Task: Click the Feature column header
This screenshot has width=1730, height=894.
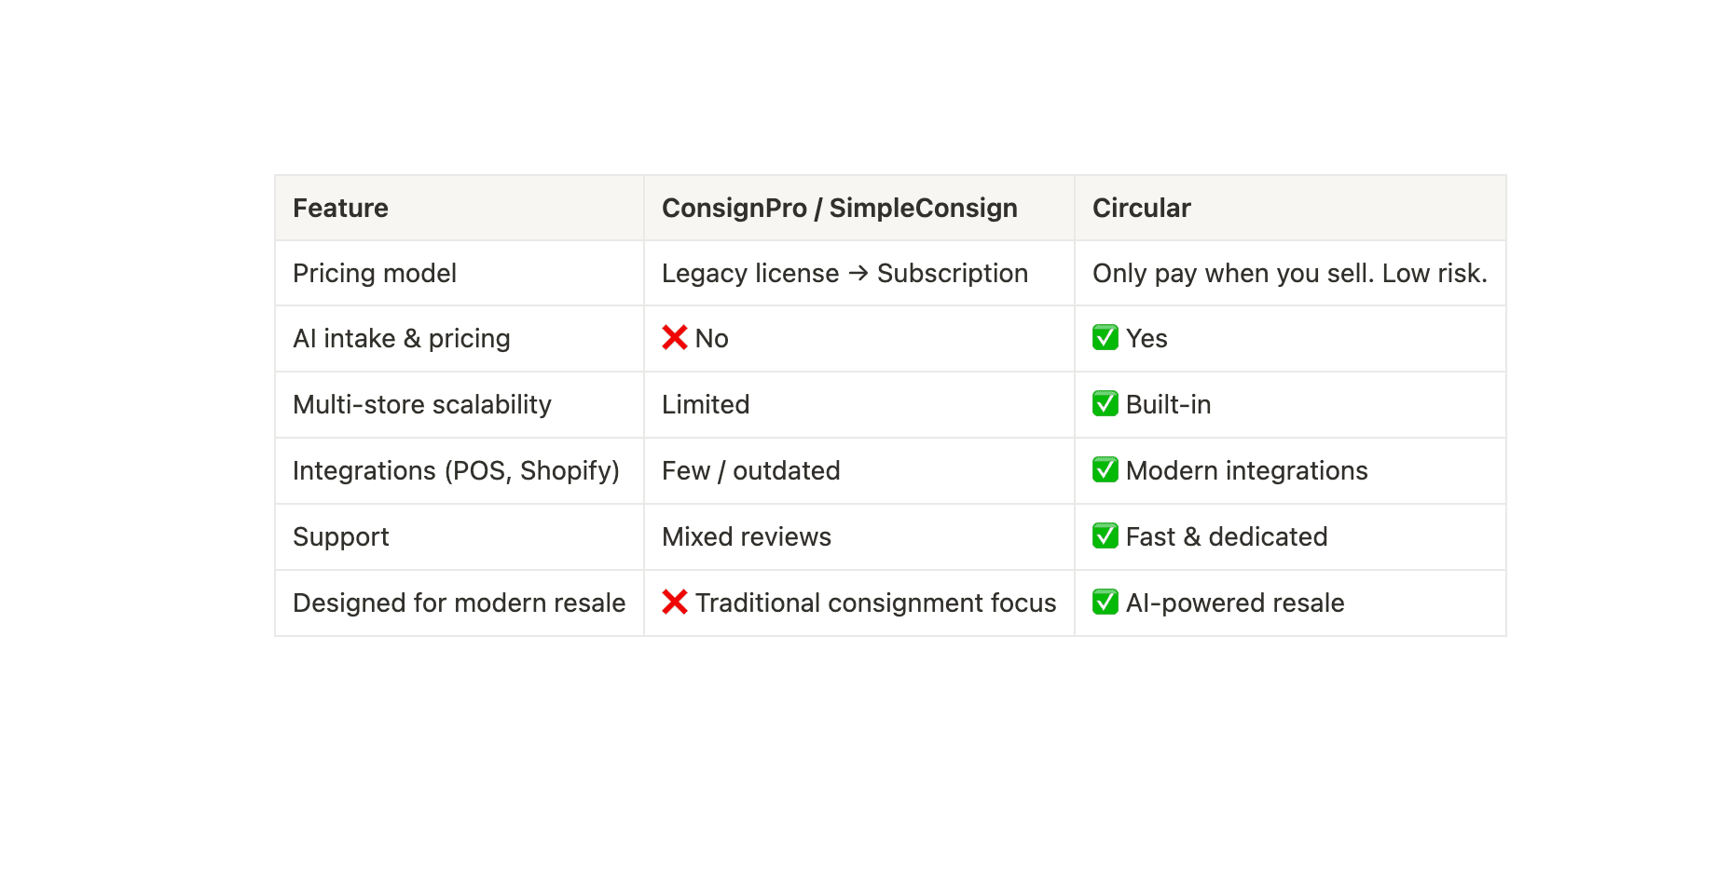Action: coord(340,208)
